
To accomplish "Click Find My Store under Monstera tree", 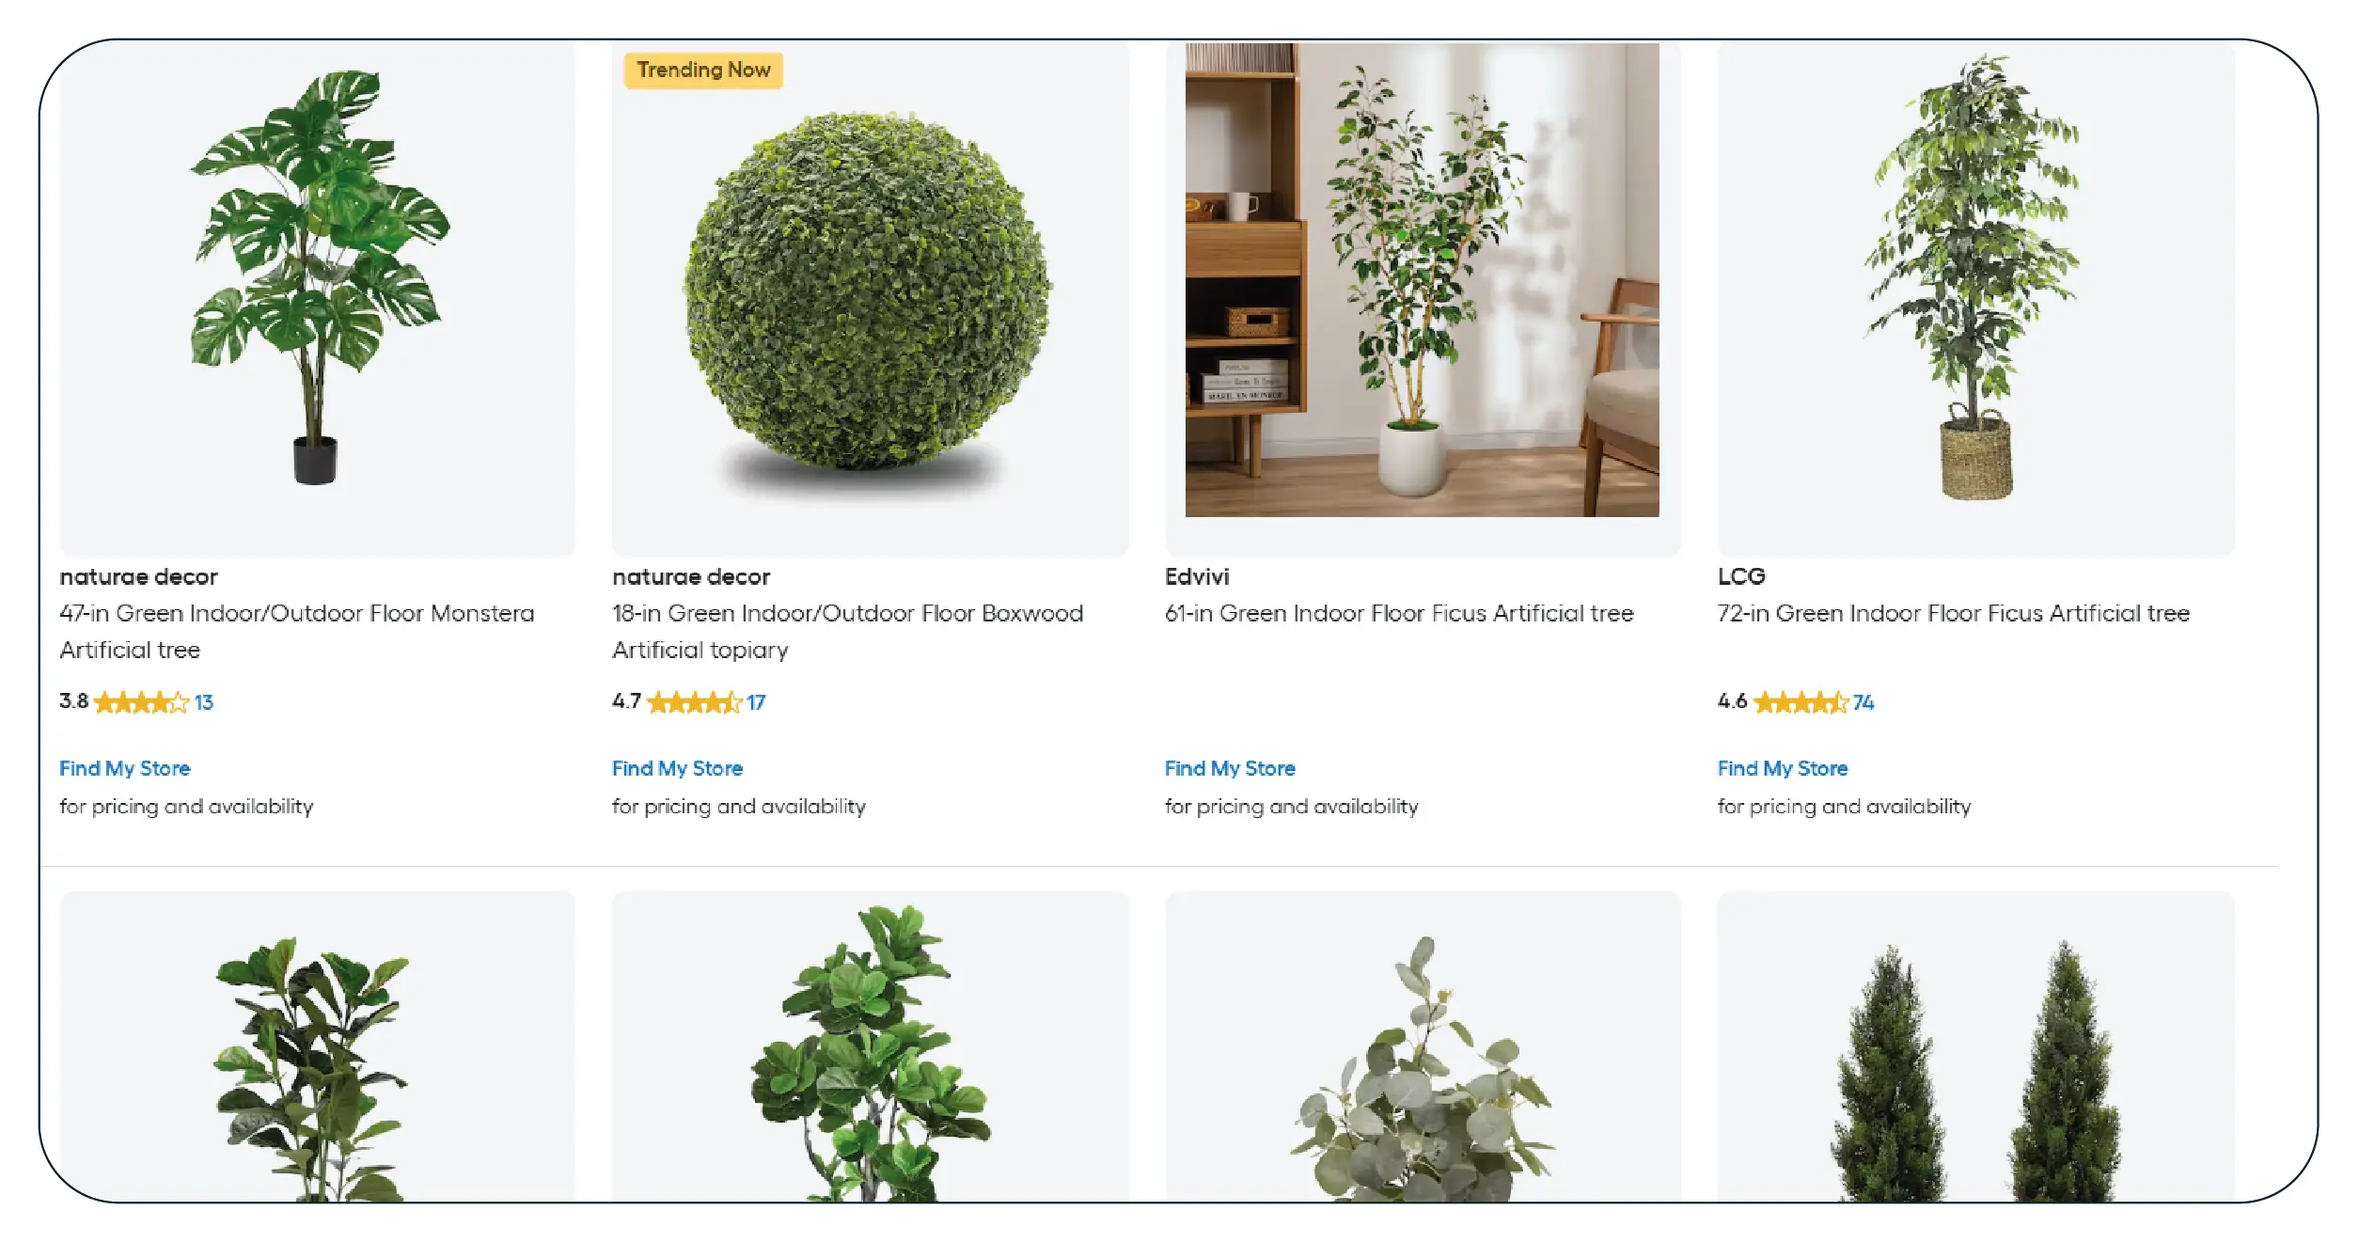I will pos(125,768).
